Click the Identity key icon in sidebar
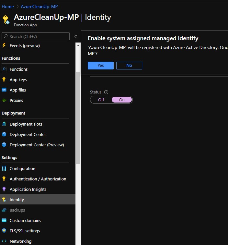 4,200
